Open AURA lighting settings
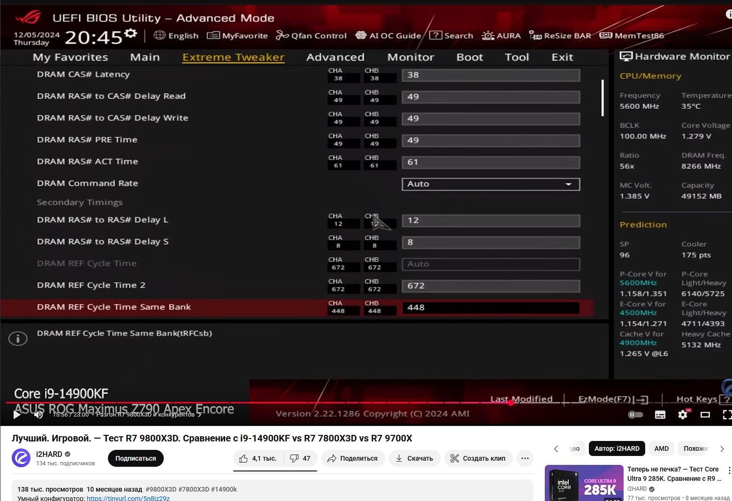The image size is (732, 501). (x=501, y=36)
